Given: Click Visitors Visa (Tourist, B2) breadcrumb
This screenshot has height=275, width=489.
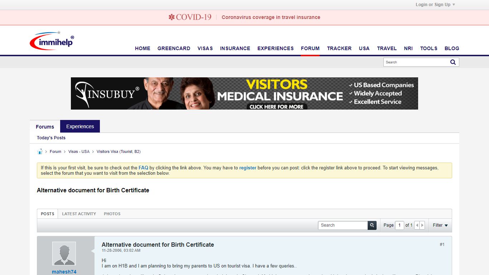Looking at the screenshot, I should tap(118, 151).
